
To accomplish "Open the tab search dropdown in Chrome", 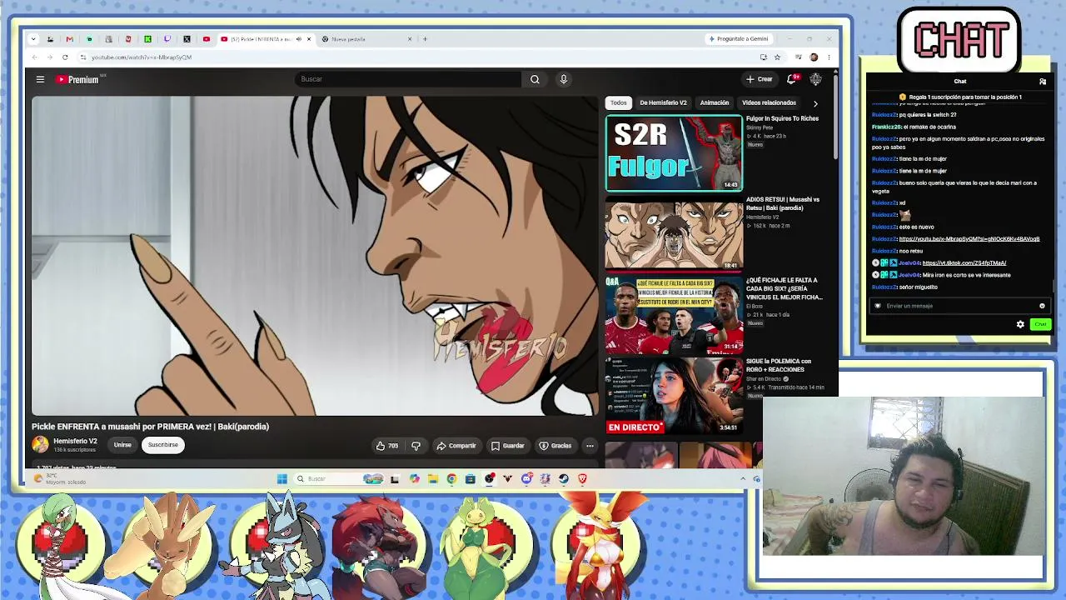I will [x=33, y=39].
